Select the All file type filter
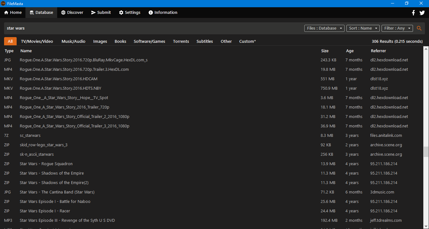Viewport: 429px width, 229px height. tap(10, 41)
